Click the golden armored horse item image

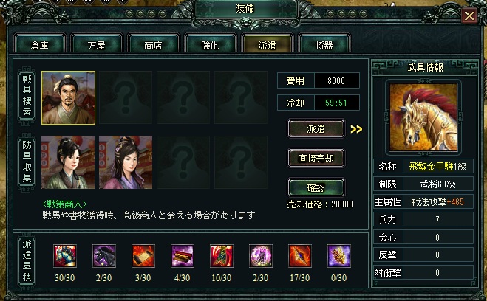[423, 117]
